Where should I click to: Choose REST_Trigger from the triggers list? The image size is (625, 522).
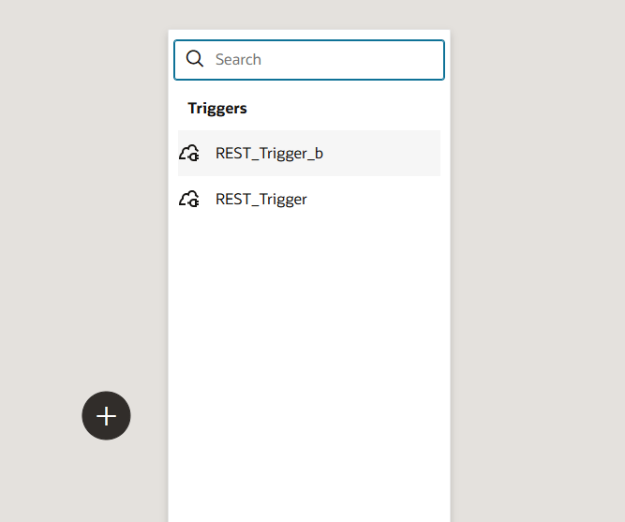pyautogui.click(x=309, y=199)
